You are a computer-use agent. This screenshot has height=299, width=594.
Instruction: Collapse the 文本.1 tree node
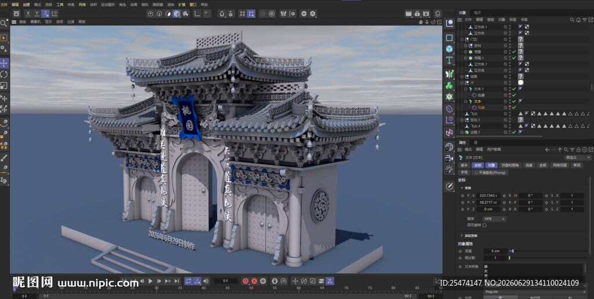click(x=466, y=89)
